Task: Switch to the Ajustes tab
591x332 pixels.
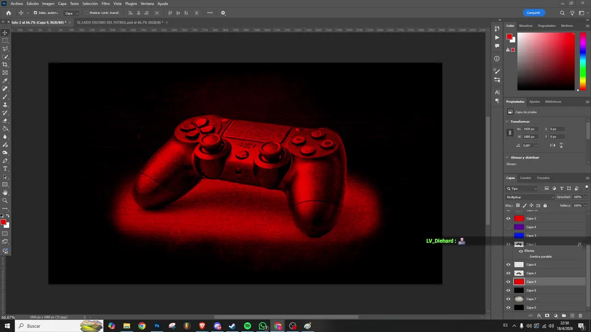Action: [534, 102]
